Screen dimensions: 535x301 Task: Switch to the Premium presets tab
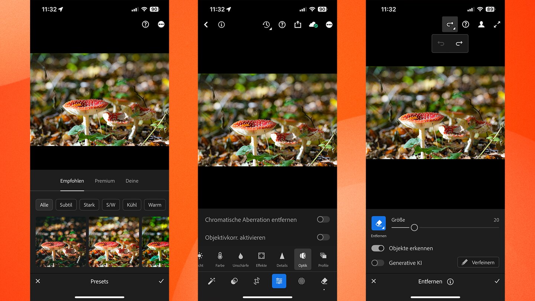[x=105, y=181]
